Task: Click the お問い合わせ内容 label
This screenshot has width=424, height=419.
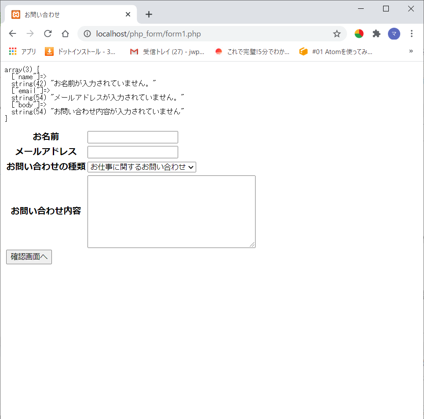Action: tap(46, 211)
